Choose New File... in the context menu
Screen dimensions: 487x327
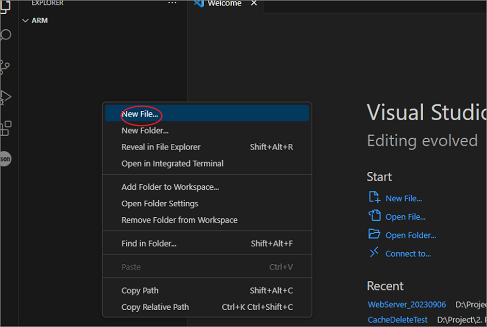207,114
